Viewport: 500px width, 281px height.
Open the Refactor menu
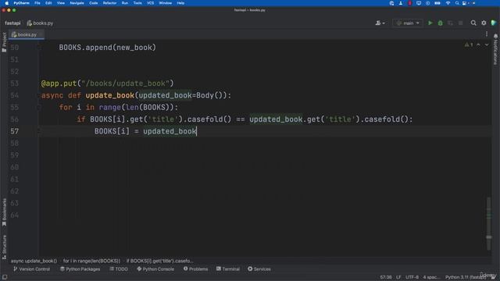(109, 3)
